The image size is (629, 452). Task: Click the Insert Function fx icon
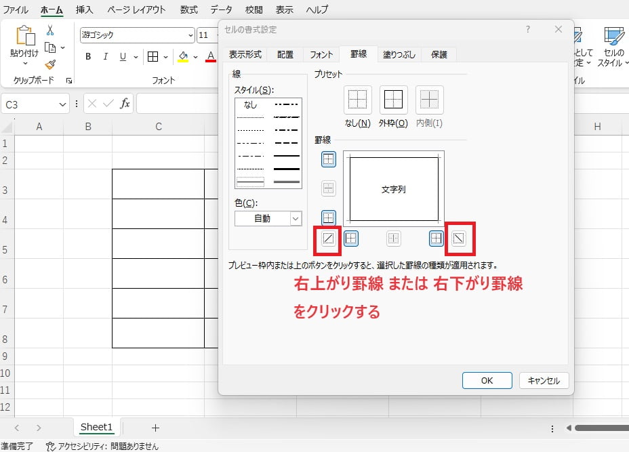click(125, 104)
